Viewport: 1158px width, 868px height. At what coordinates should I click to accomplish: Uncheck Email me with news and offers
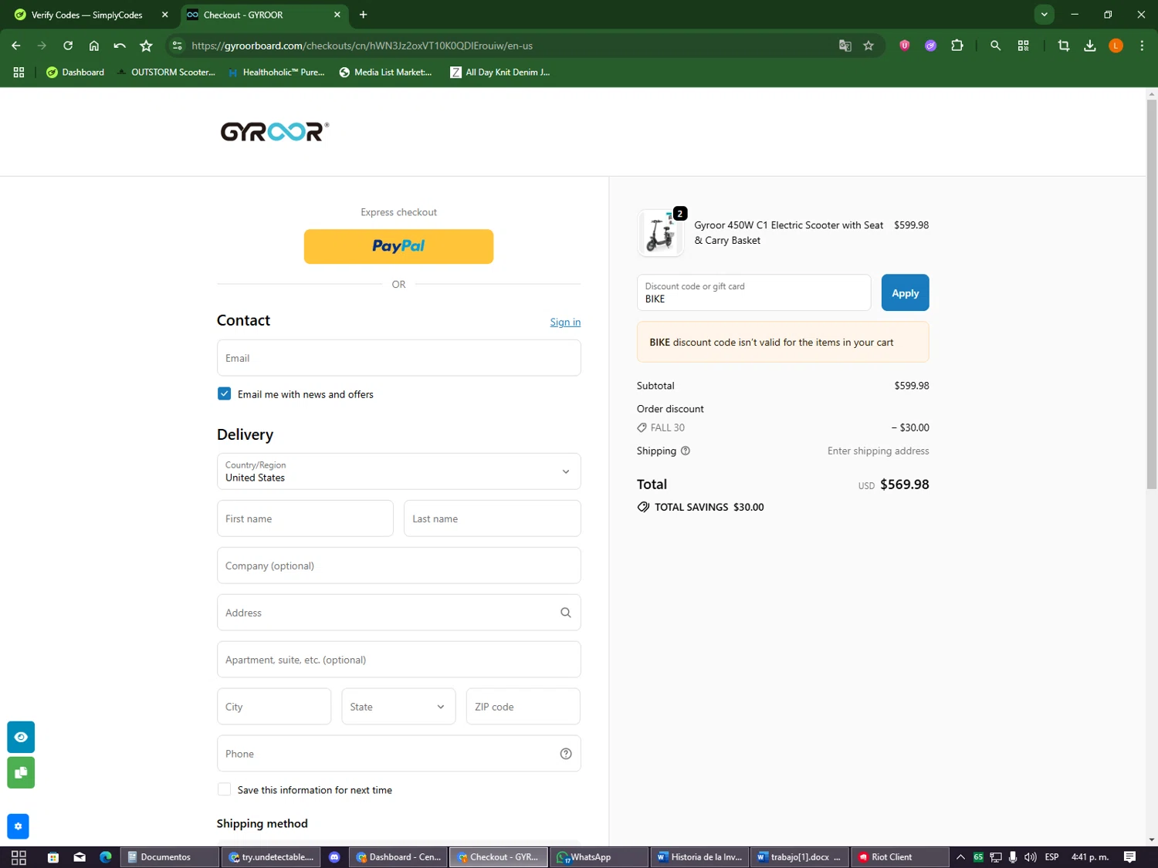224,393
